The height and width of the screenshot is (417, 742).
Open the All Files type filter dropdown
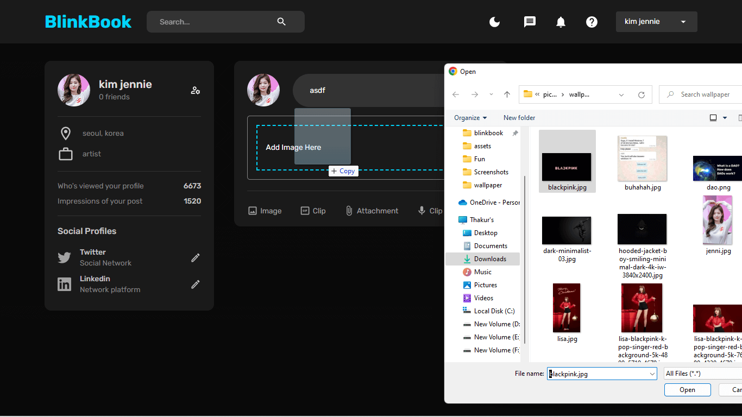[x=703, y=374]
